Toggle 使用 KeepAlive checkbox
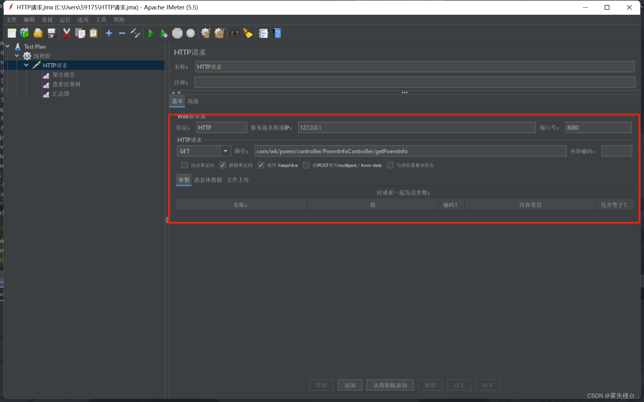The height and width of the screenshot is (402, 644). (x=261, y=165)
